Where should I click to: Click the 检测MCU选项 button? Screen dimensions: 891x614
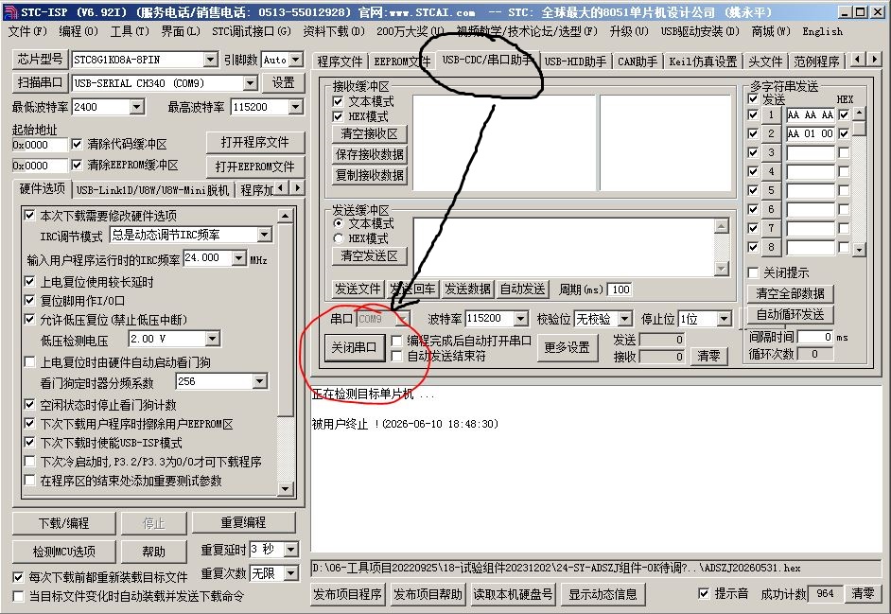[63, 552]
